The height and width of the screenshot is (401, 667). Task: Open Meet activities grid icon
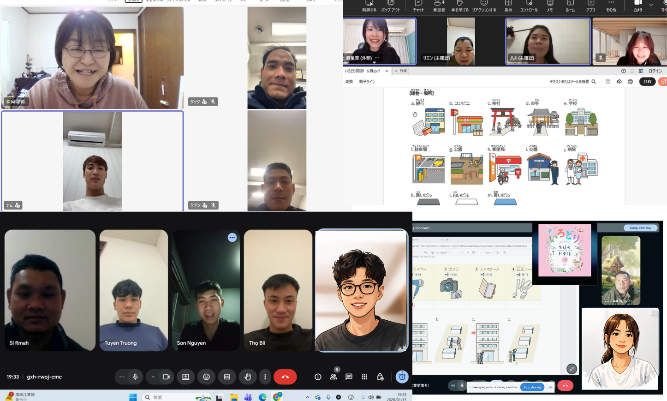pyautogui.click(x=364, y=377)
